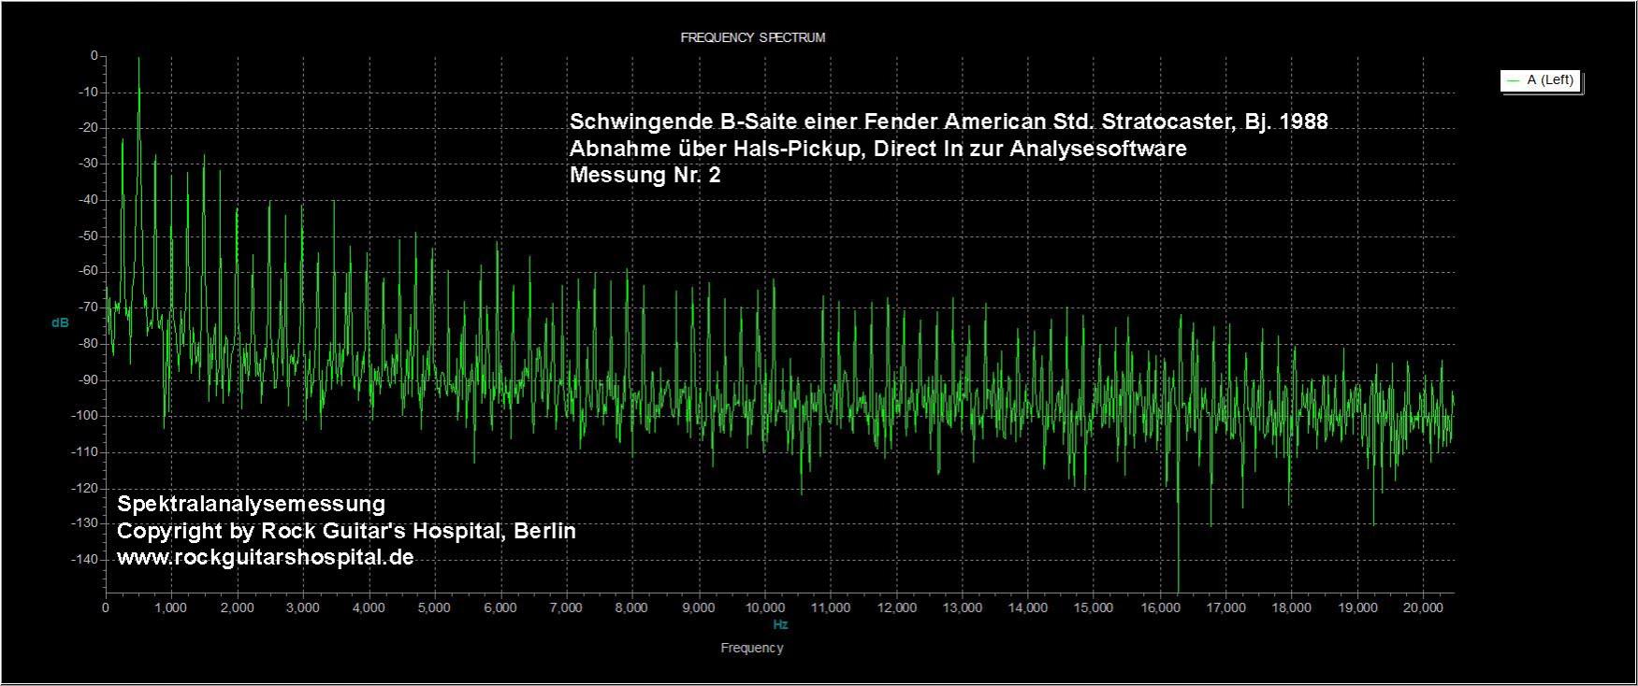Click the green legend line swatch
The image size is (1638, 686).
[1513, 81]
